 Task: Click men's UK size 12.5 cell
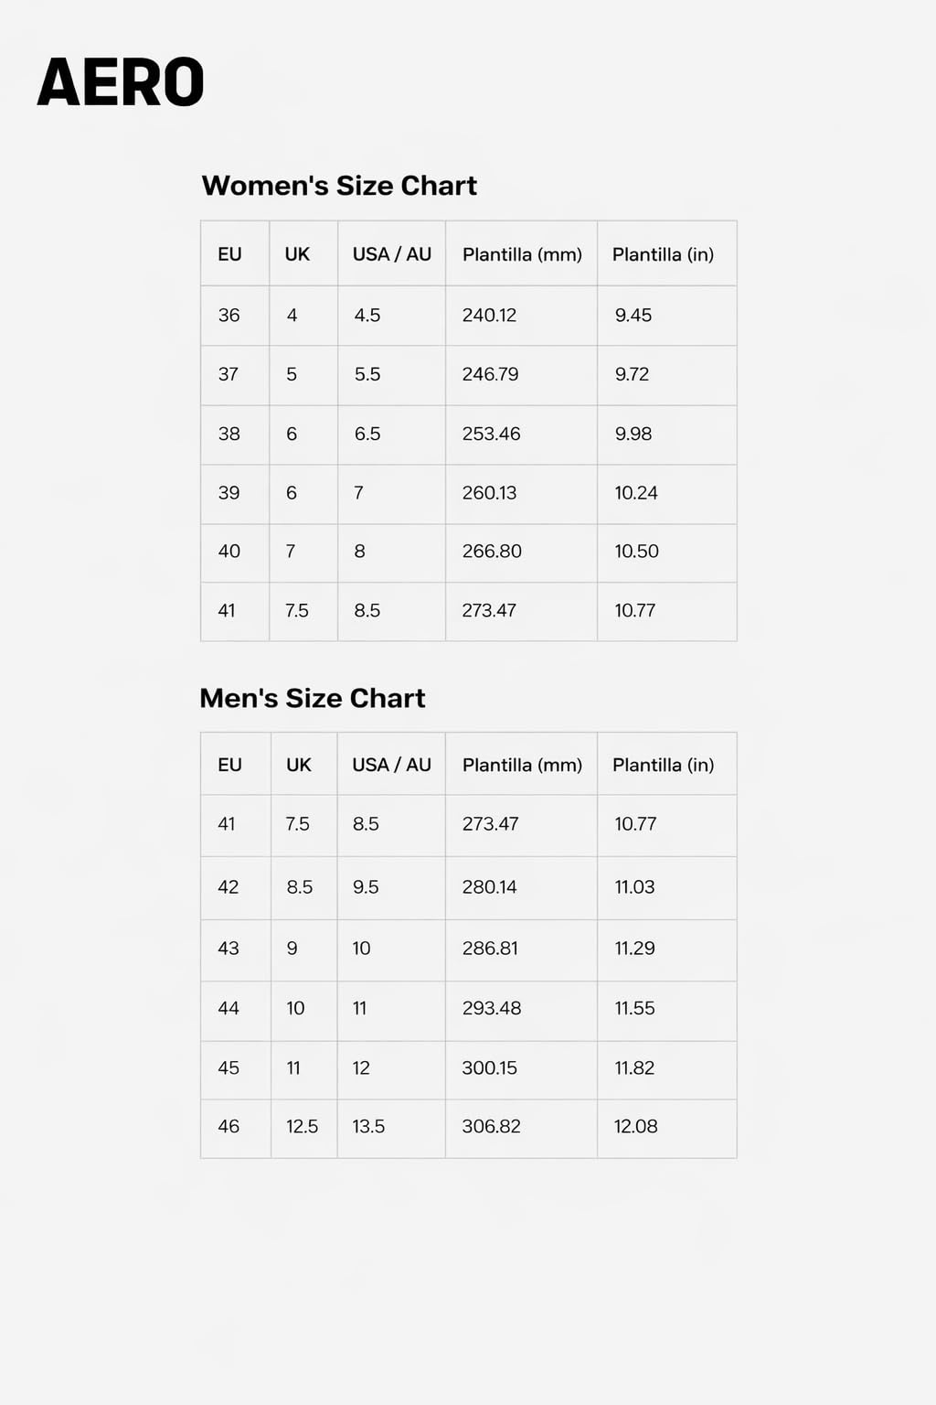[x=302, y=1126]
